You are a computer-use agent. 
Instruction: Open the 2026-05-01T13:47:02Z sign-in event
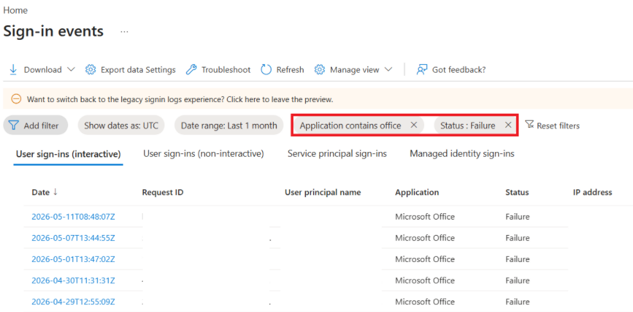coord(73,259)
